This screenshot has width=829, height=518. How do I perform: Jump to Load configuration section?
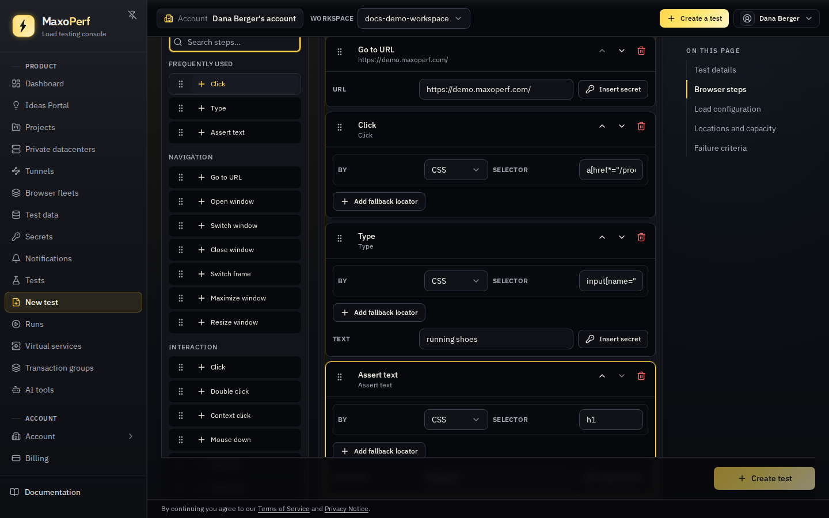728,109
